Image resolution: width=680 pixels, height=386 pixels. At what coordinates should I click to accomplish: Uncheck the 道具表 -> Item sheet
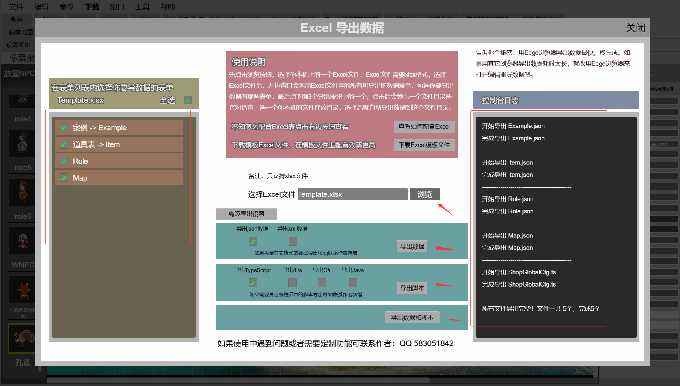[64, 144]
